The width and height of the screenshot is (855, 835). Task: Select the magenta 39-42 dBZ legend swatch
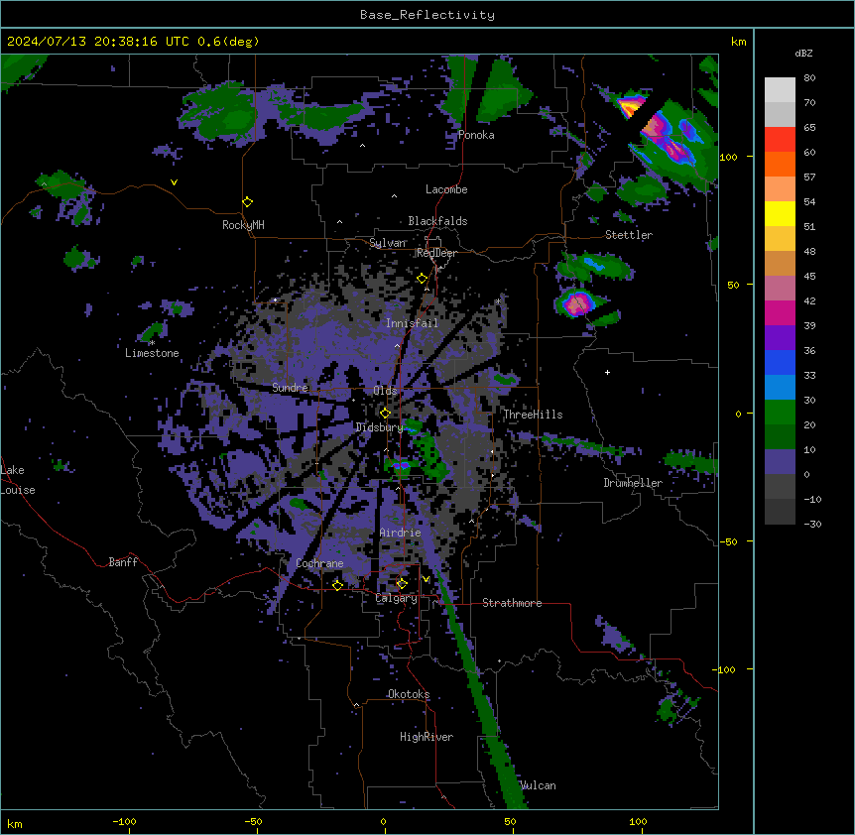tap(780, 312)
